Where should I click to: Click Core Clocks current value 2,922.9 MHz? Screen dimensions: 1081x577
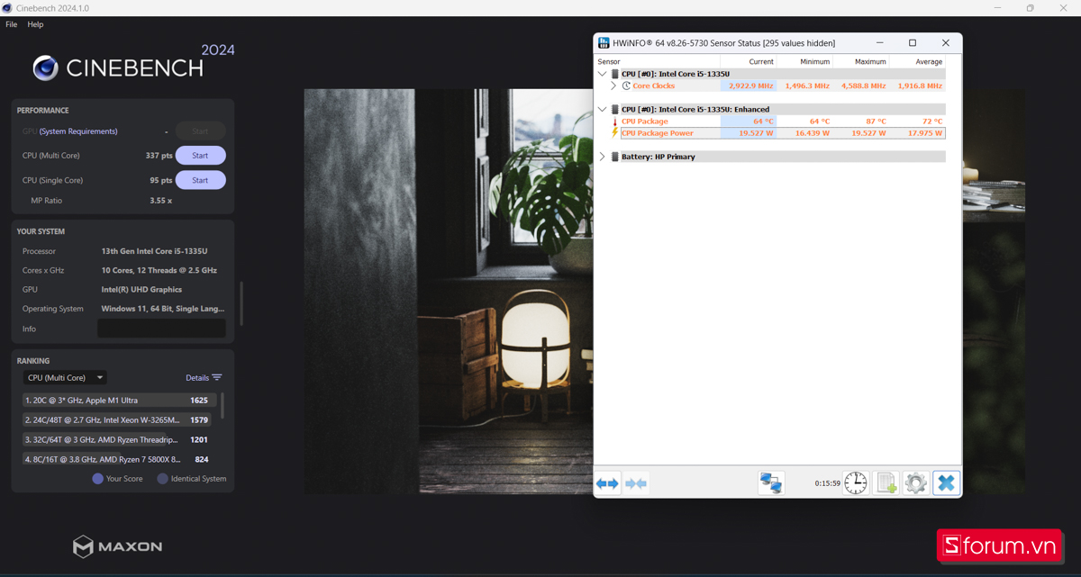pos(751,86)
